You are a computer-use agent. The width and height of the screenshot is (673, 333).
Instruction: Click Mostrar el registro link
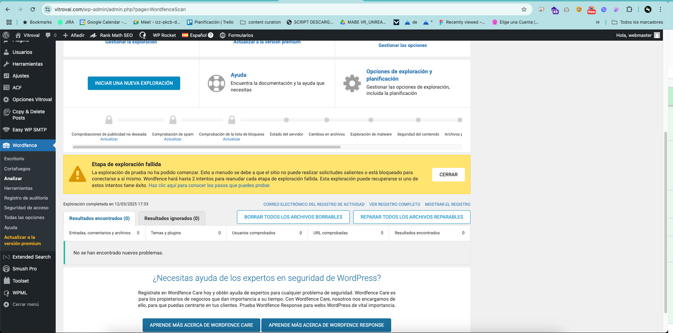click(x=448, y=204)
